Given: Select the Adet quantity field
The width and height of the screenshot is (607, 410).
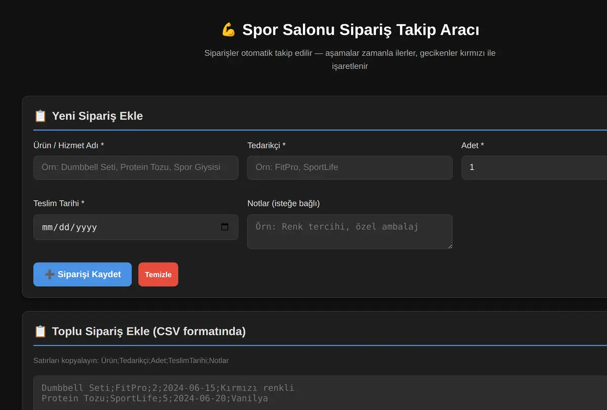Looking at the screenshot, I should click(x=534, y=167).
